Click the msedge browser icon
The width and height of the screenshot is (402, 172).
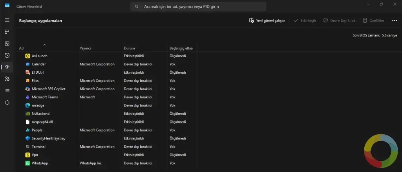coord(27,105)
